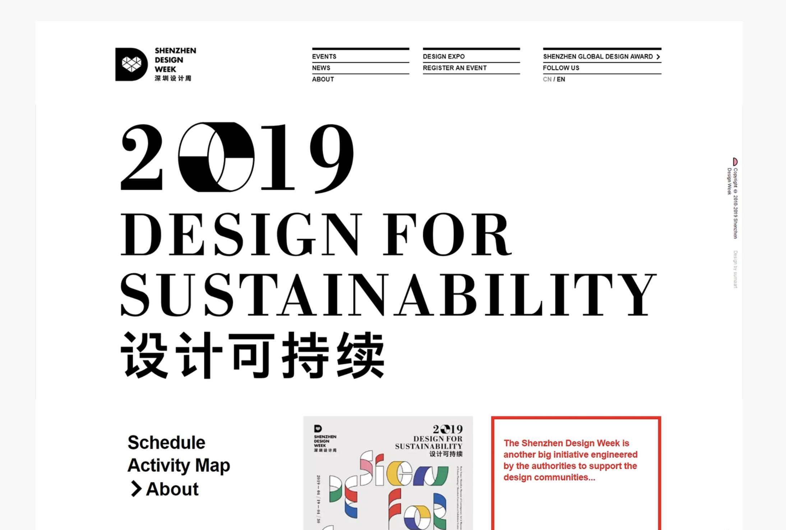Click the Shenzhen Design Week D logo
The width and height of the screenshot is (786, 530).
click(x=131, y=64)
